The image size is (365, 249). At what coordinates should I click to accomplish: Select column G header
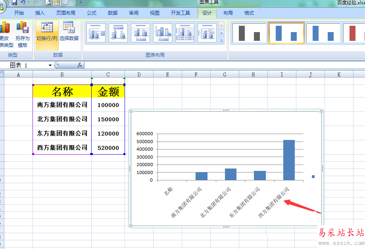[225, 75]
